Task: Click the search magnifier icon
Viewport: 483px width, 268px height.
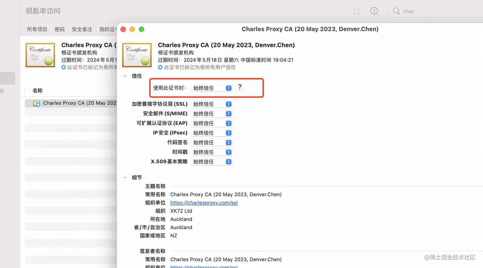Action: 396,11
